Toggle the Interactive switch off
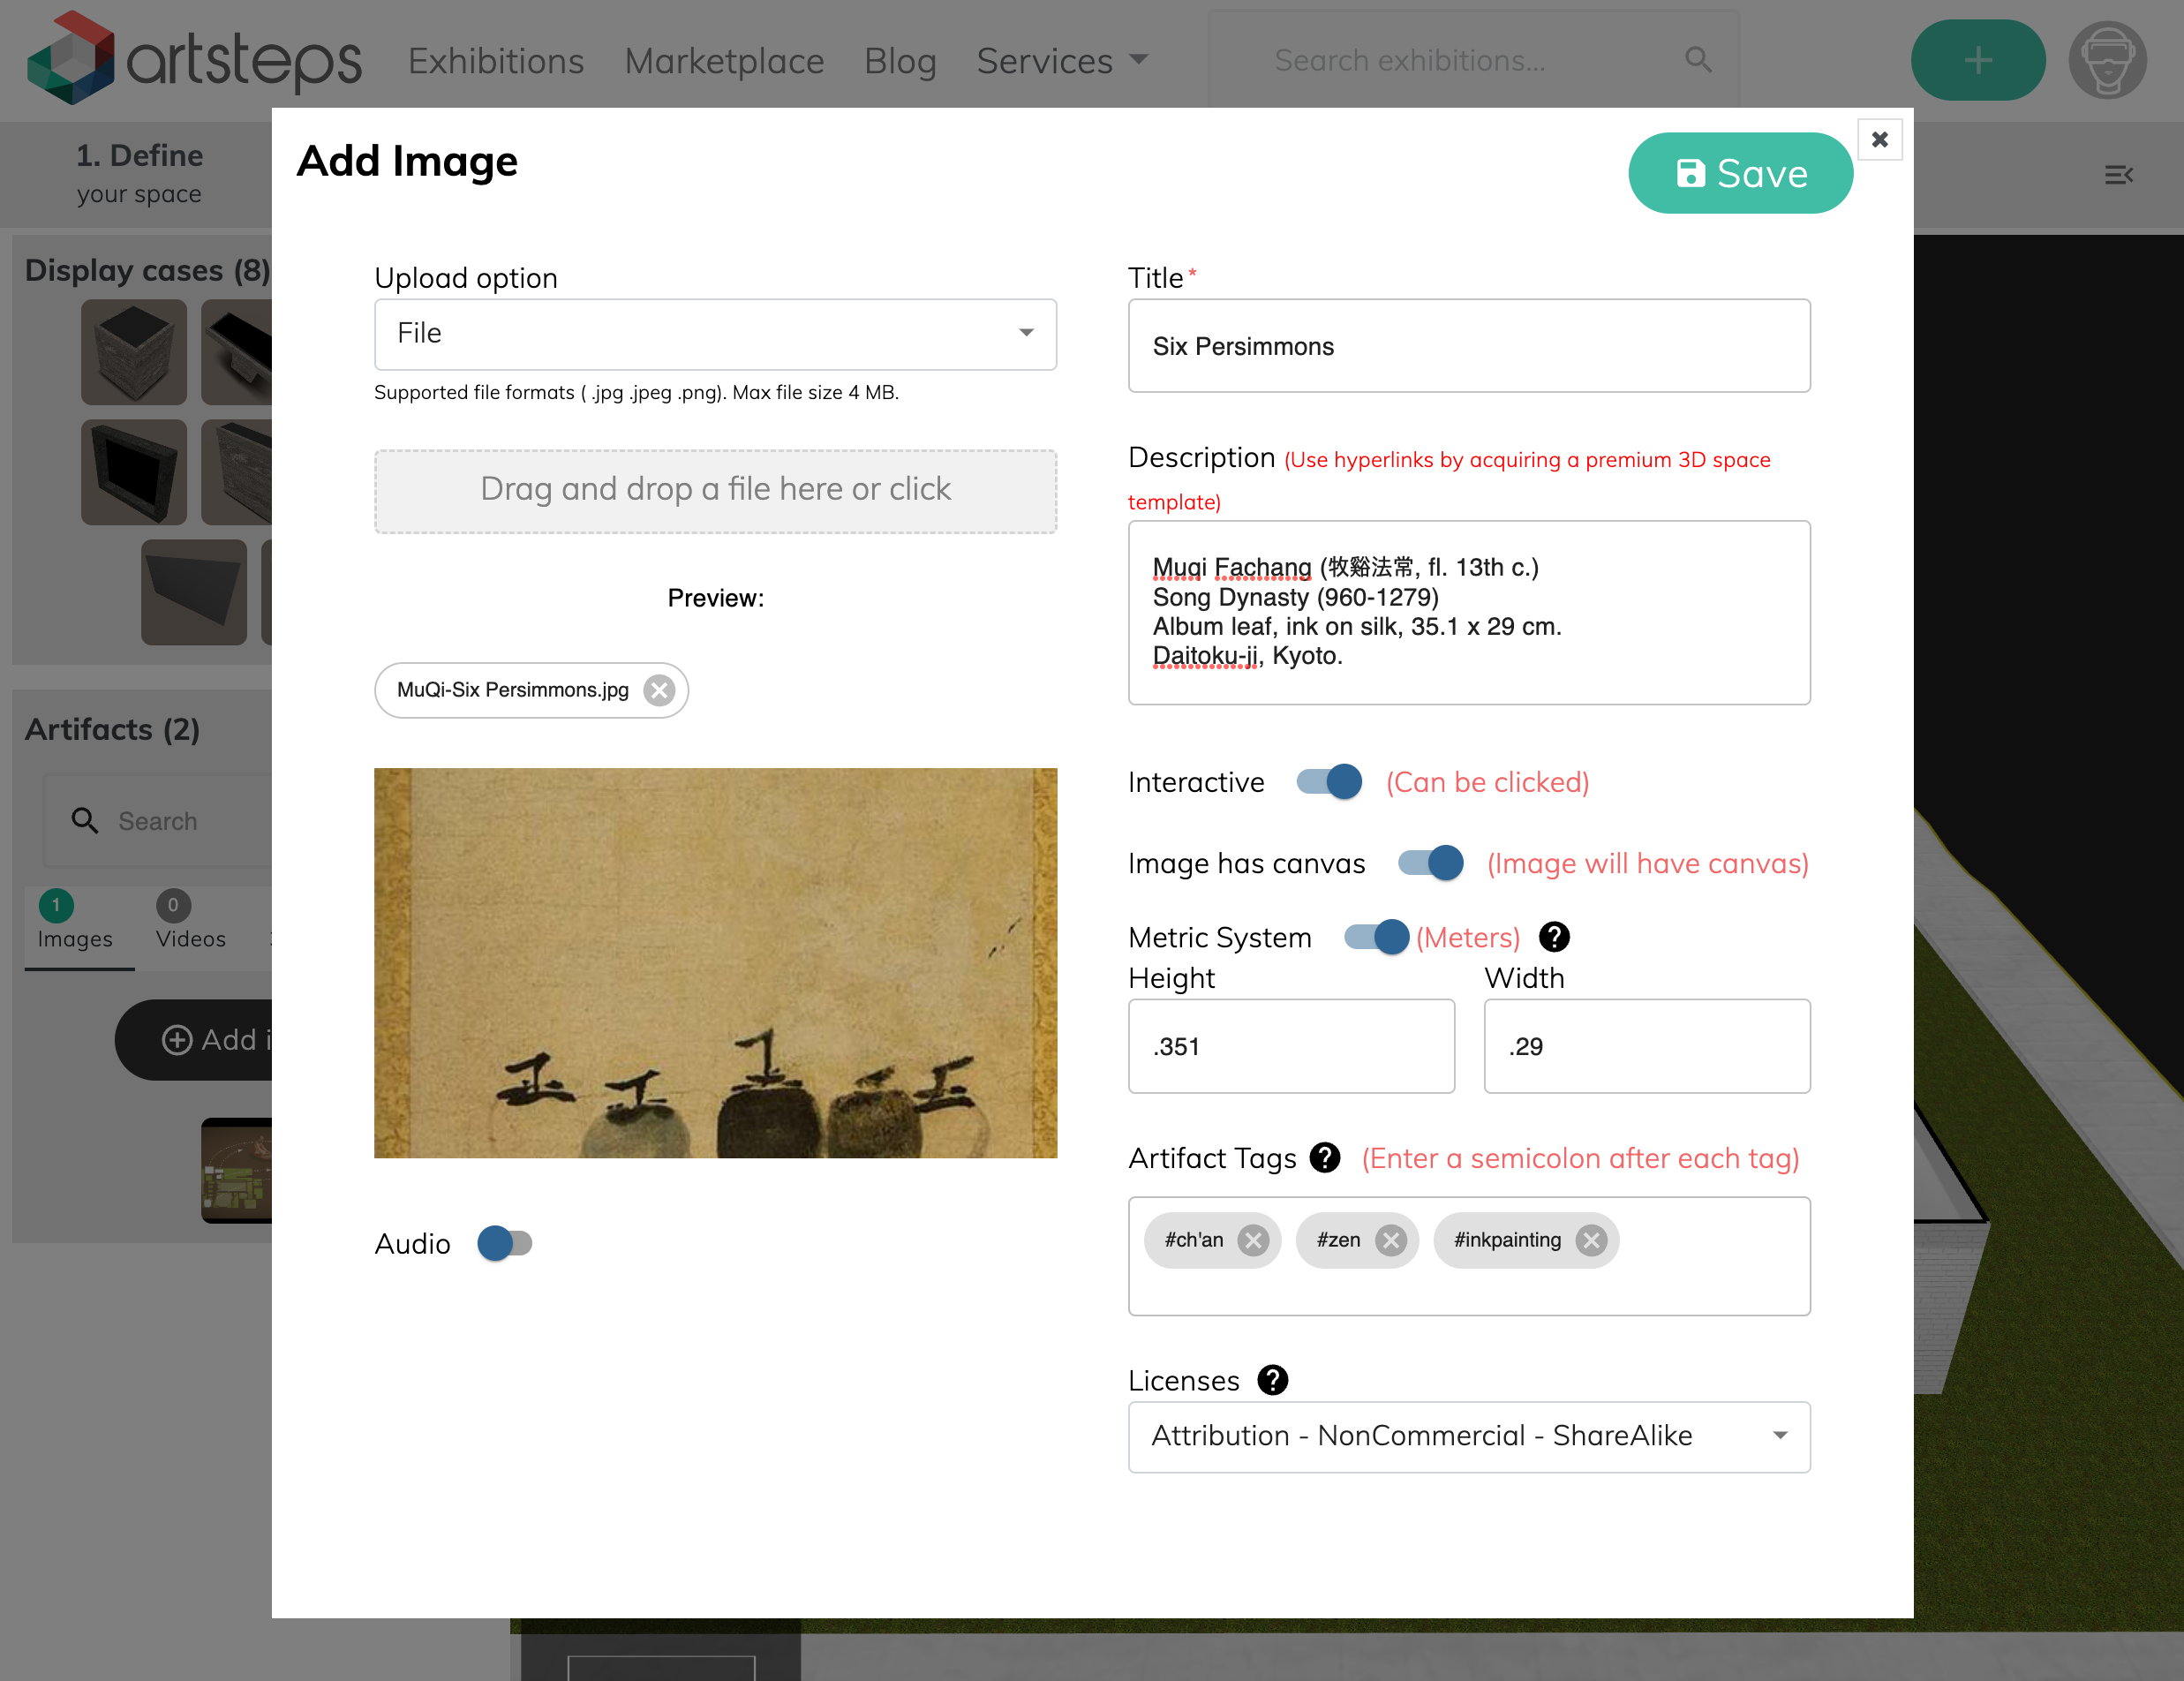 click(x=1329, y=781)
